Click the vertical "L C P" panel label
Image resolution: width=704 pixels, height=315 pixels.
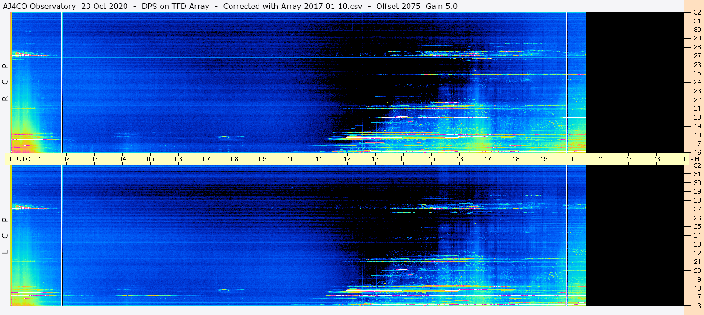tap(6, 236)
